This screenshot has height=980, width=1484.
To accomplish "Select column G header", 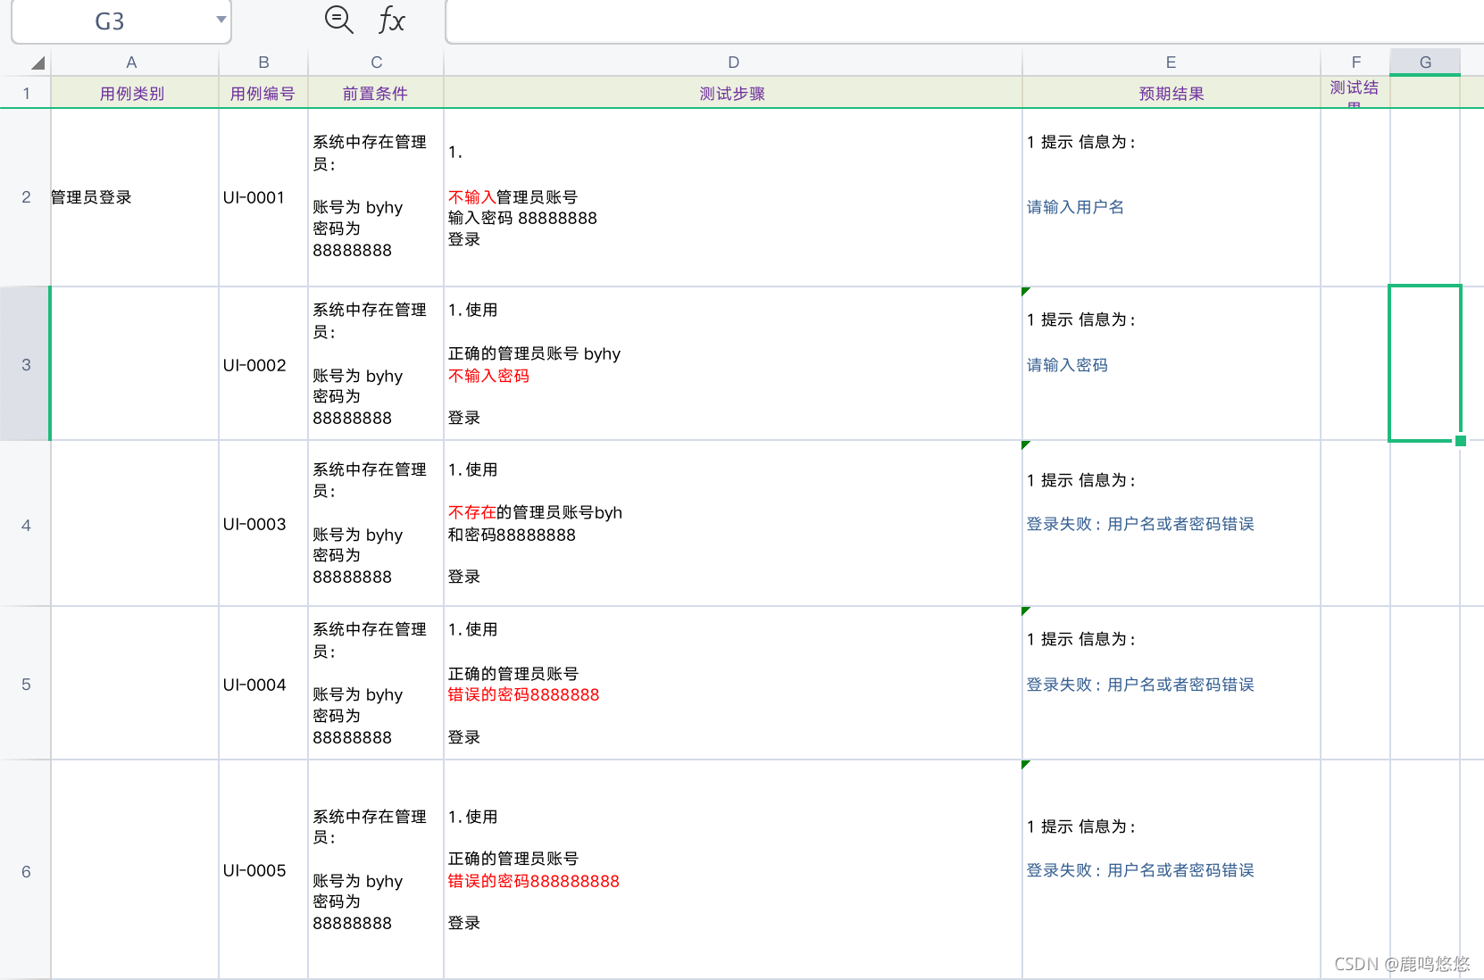I will (1425, 62).
